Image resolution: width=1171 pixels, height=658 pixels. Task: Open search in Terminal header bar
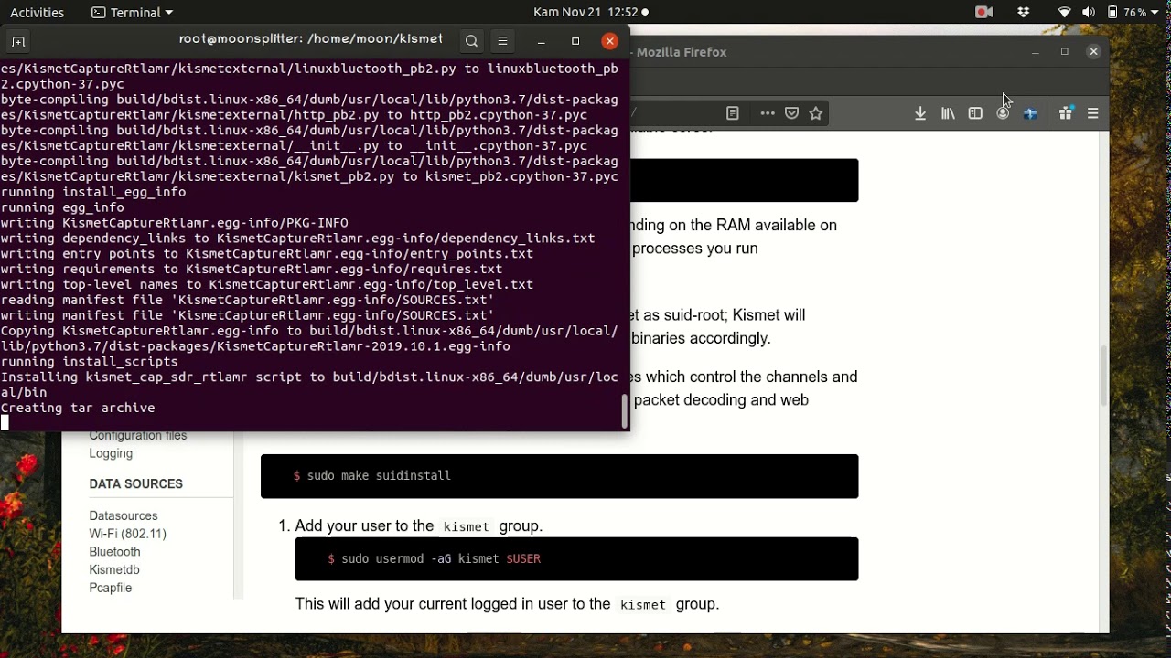pos(471,41)
